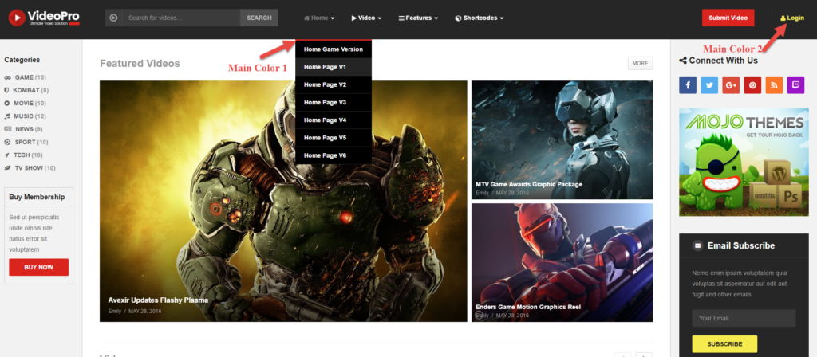Open the Twitch channel icon

click(795, 85)
